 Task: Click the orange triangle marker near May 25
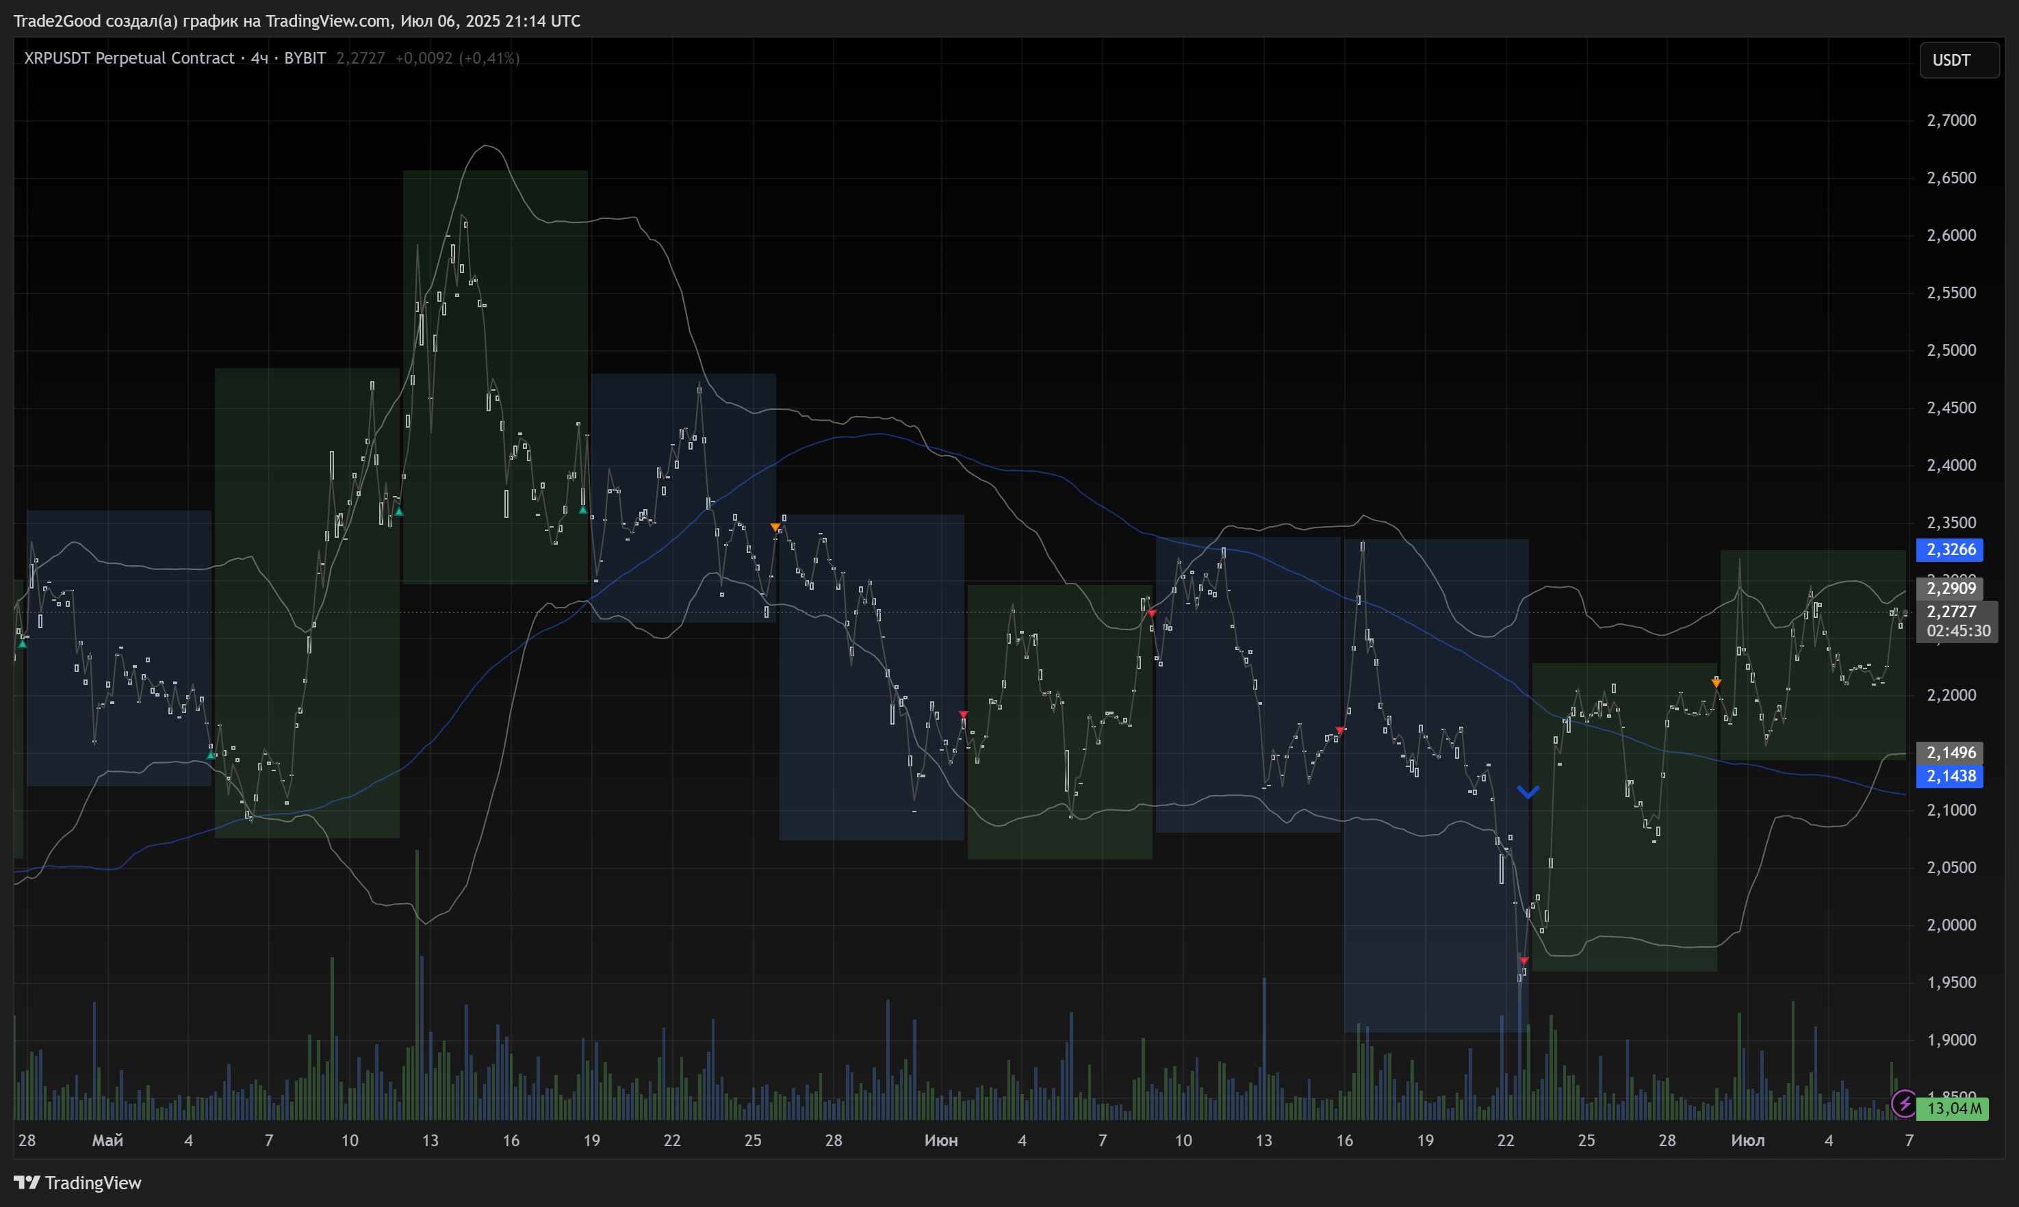click(x=775, y=528)
